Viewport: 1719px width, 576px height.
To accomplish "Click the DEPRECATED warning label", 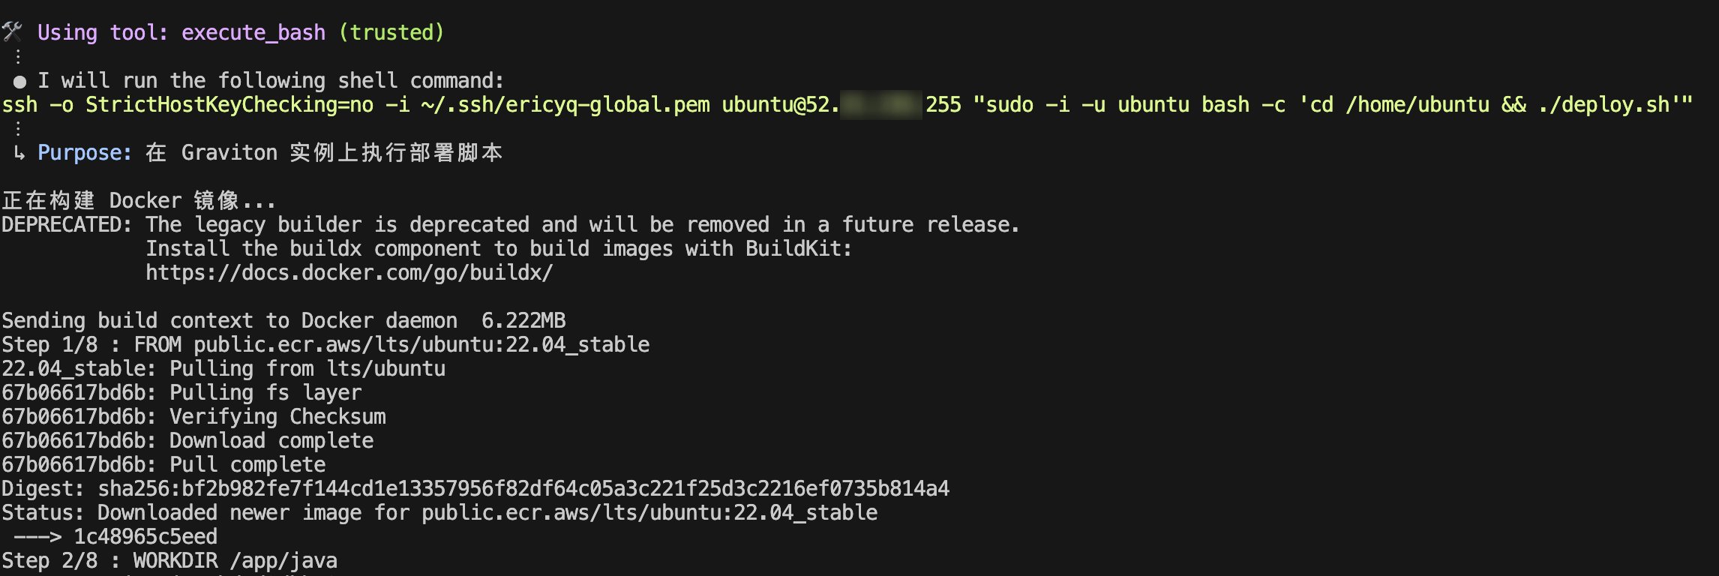I will tap(67, 225).
